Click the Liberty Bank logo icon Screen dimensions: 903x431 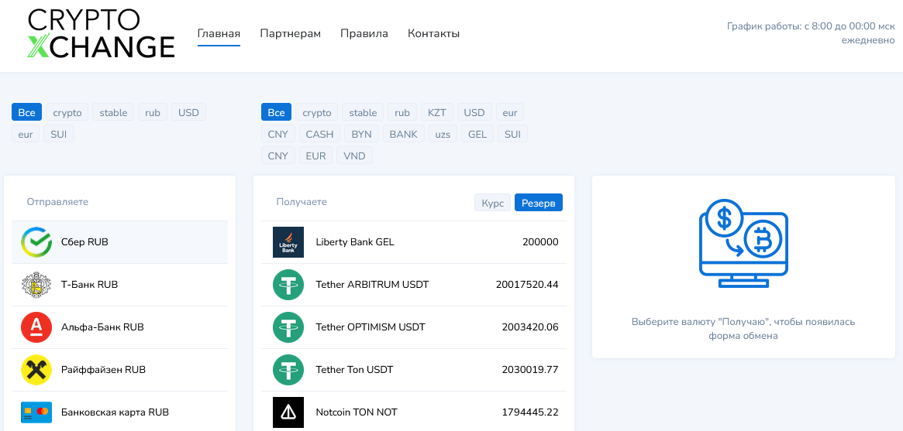[288, 242]
